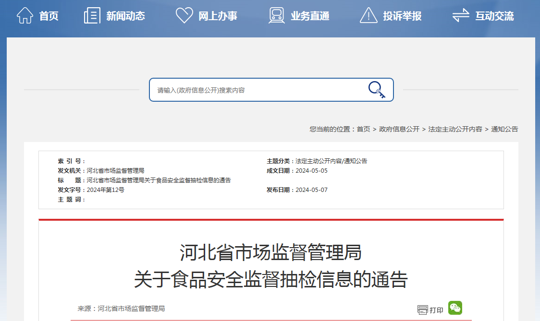The height and width of the screenshot is (321, 540).
Task: Select the 标题 value text in metadata
Action: pyautogui.click(x=159, y=180)
